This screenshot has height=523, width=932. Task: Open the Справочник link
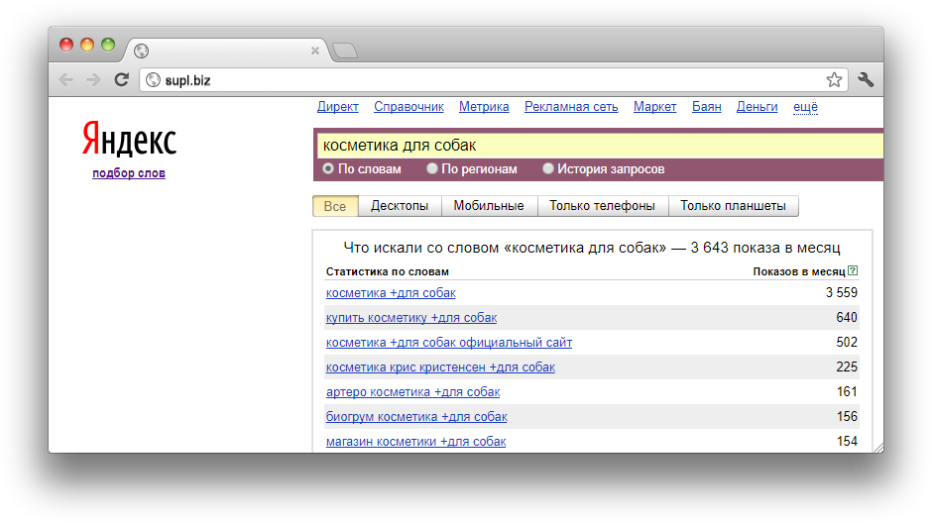click(x=408, y=107)
